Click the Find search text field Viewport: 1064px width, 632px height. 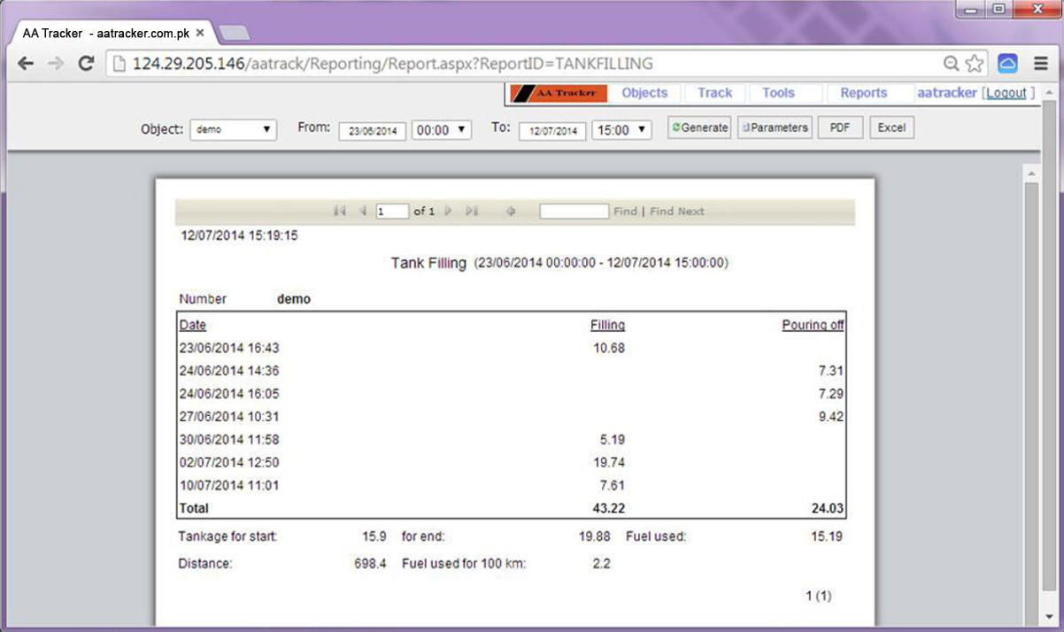click(x=574, y=212)
